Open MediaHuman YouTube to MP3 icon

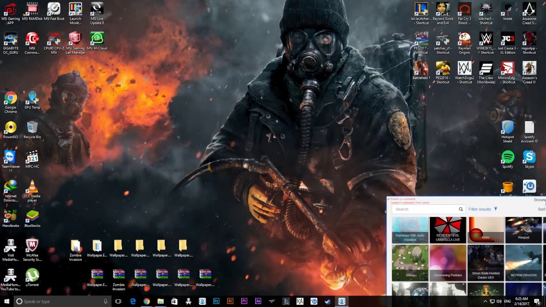pyautogui.click(x=11, y=280)
